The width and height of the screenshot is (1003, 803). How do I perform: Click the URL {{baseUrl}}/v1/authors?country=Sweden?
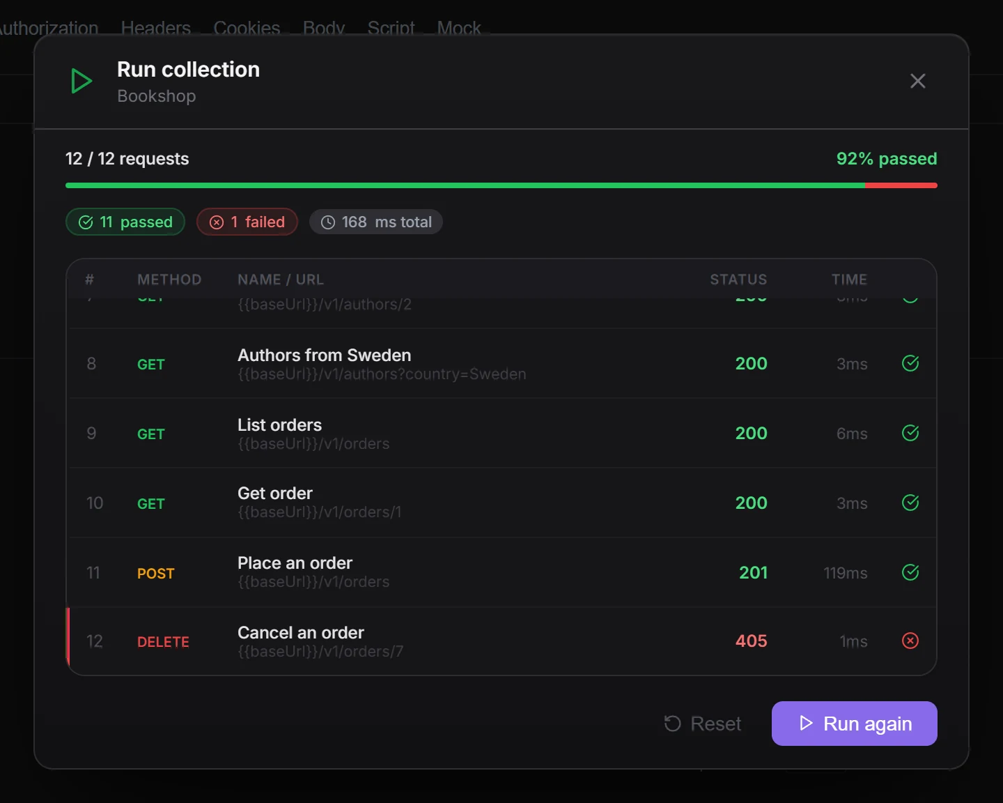click(x=382, y=374)
